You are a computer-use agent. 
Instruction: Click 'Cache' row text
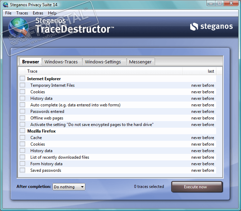pyautogui.click(x=36, y=138)
